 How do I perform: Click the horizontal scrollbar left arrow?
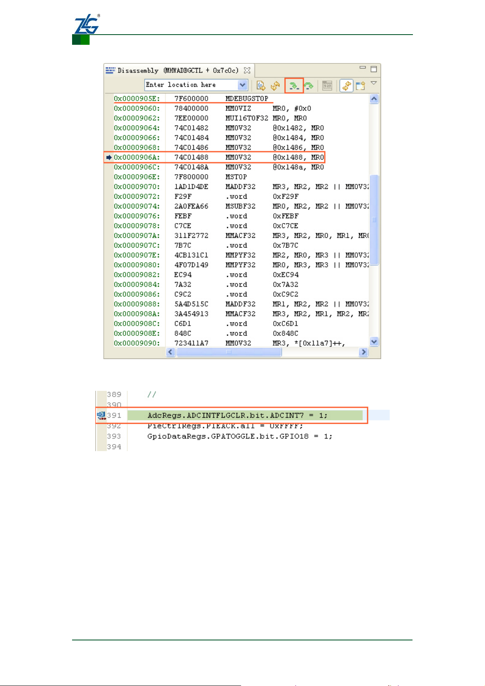[171, 352]
